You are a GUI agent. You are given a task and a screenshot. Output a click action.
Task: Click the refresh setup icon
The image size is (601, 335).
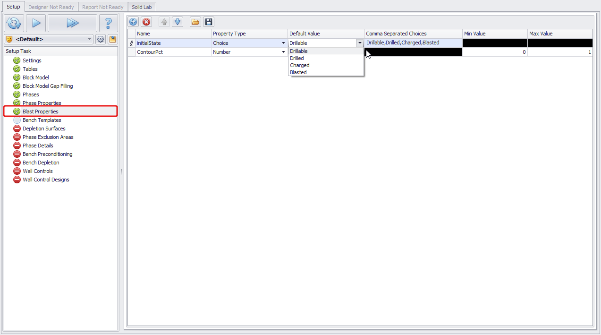coord(14,23)
